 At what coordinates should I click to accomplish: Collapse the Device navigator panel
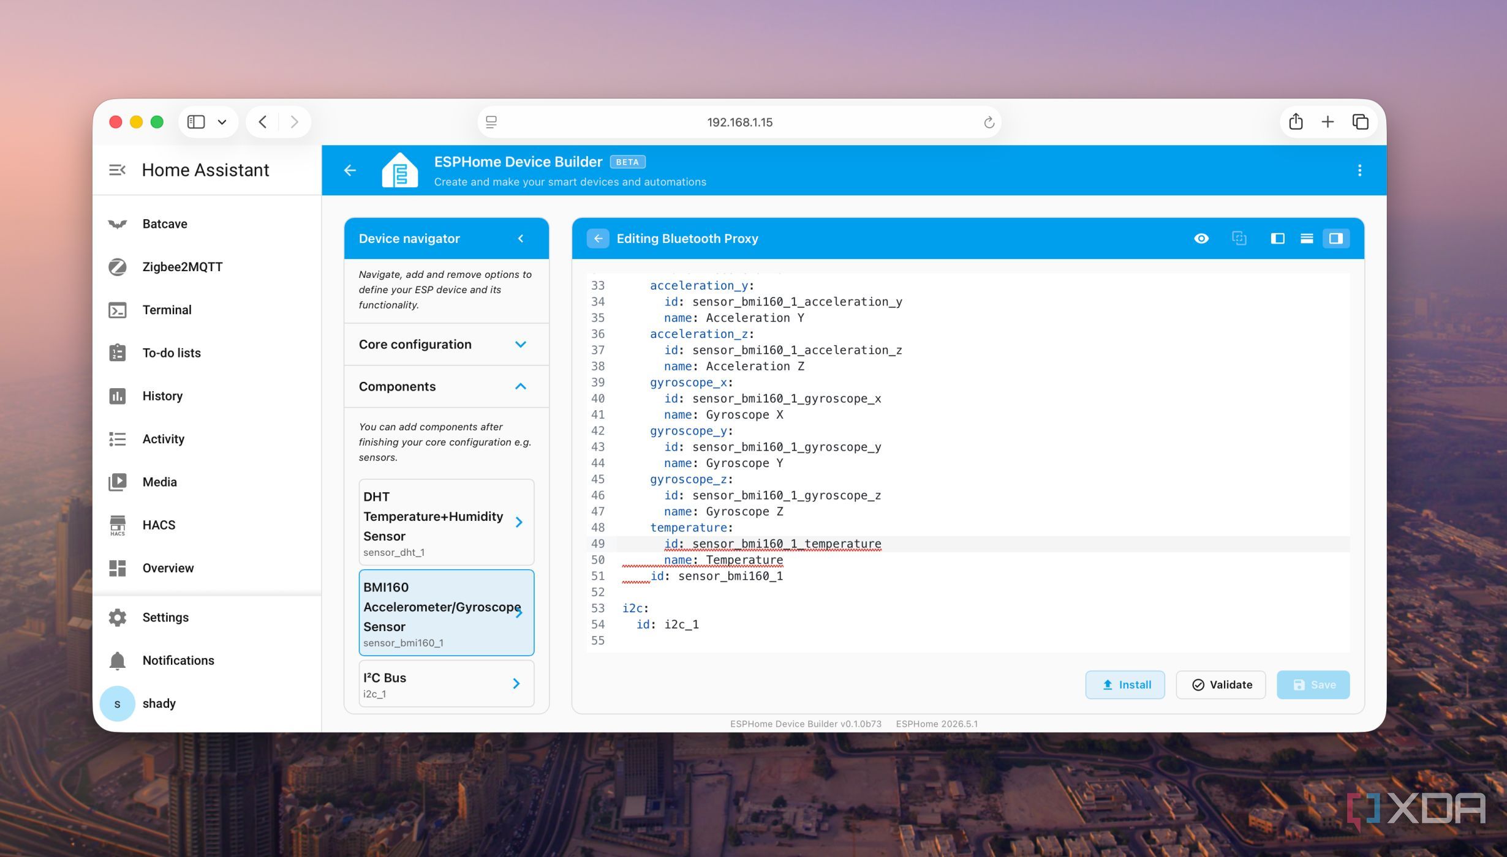pos(521,239)
